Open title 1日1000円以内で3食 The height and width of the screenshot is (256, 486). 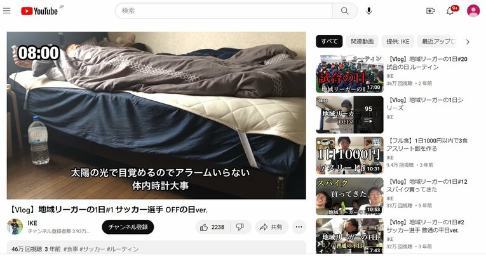[428, 144]
